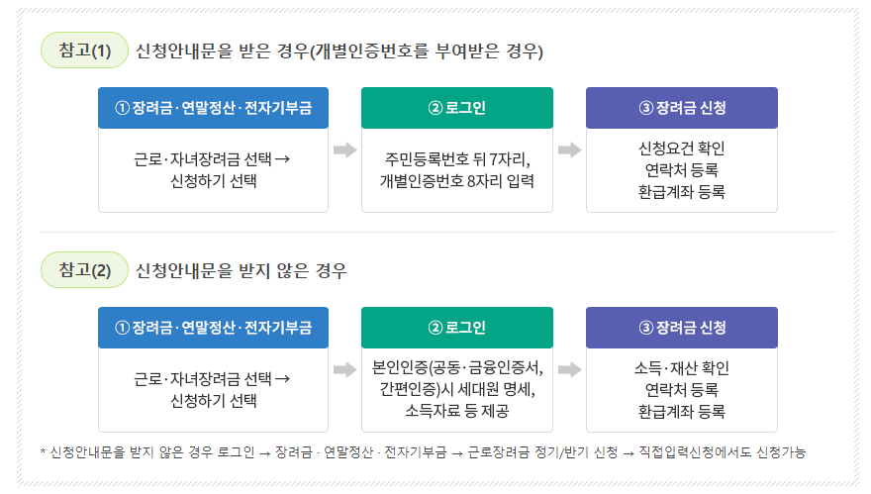The width and height of the screenshot is (871, 494).
Task: Select the blue ①장려금·연말정산·전자기부금 header in 참고(1)
Action: point(214,108)
